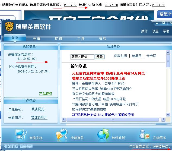Focus the 病毒关键词 keyword input field

tap(82, 57)
